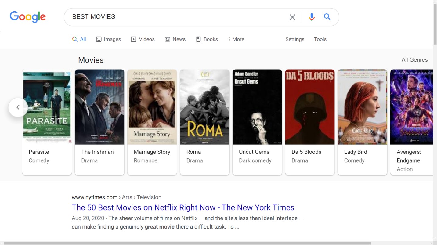Open Settings under the search bar

point(295,39)
